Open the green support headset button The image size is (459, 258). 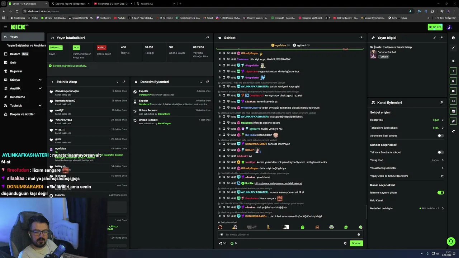tap(451, 242)
